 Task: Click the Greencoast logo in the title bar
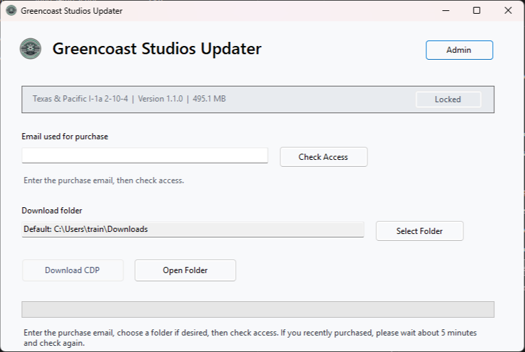coord(12,10)
